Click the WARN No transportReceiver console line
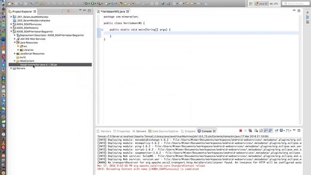The width and height of the screenshot is (311, 175). pyautogui.click(x=199, y=162)
